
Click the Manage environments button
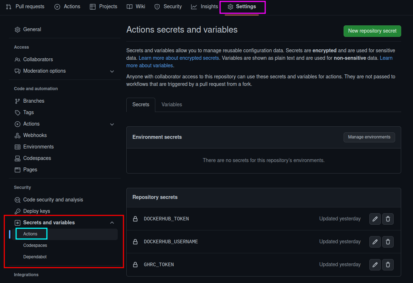pyautogui.click(x=369, y=137)
